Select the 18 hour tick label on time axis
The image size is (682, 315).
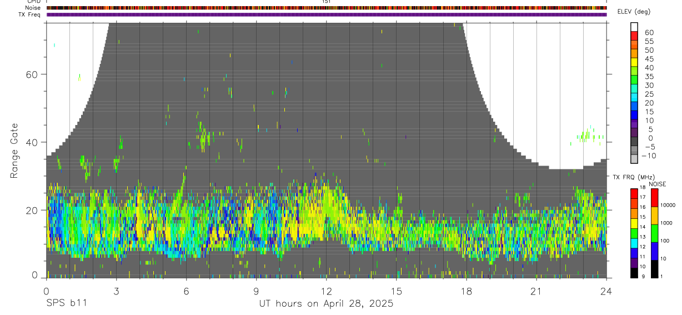tap(467, 291)
